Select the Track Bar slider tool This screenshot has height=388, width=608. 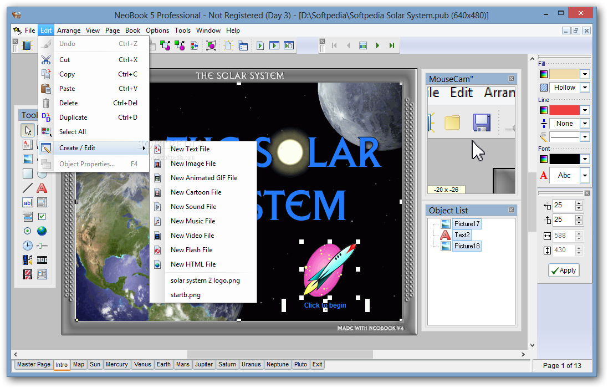point(42,246)
